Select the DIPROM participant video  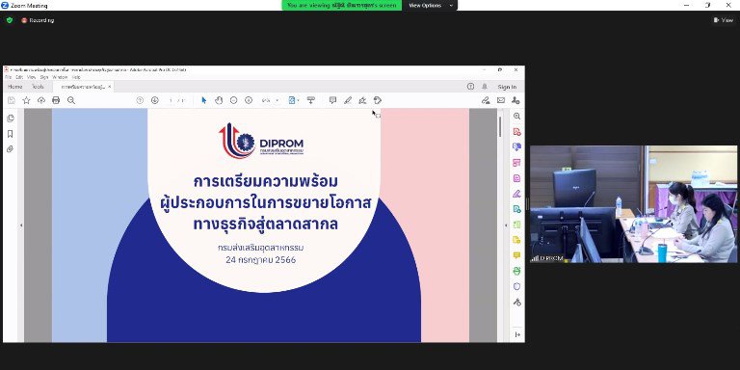pos(633,204)
